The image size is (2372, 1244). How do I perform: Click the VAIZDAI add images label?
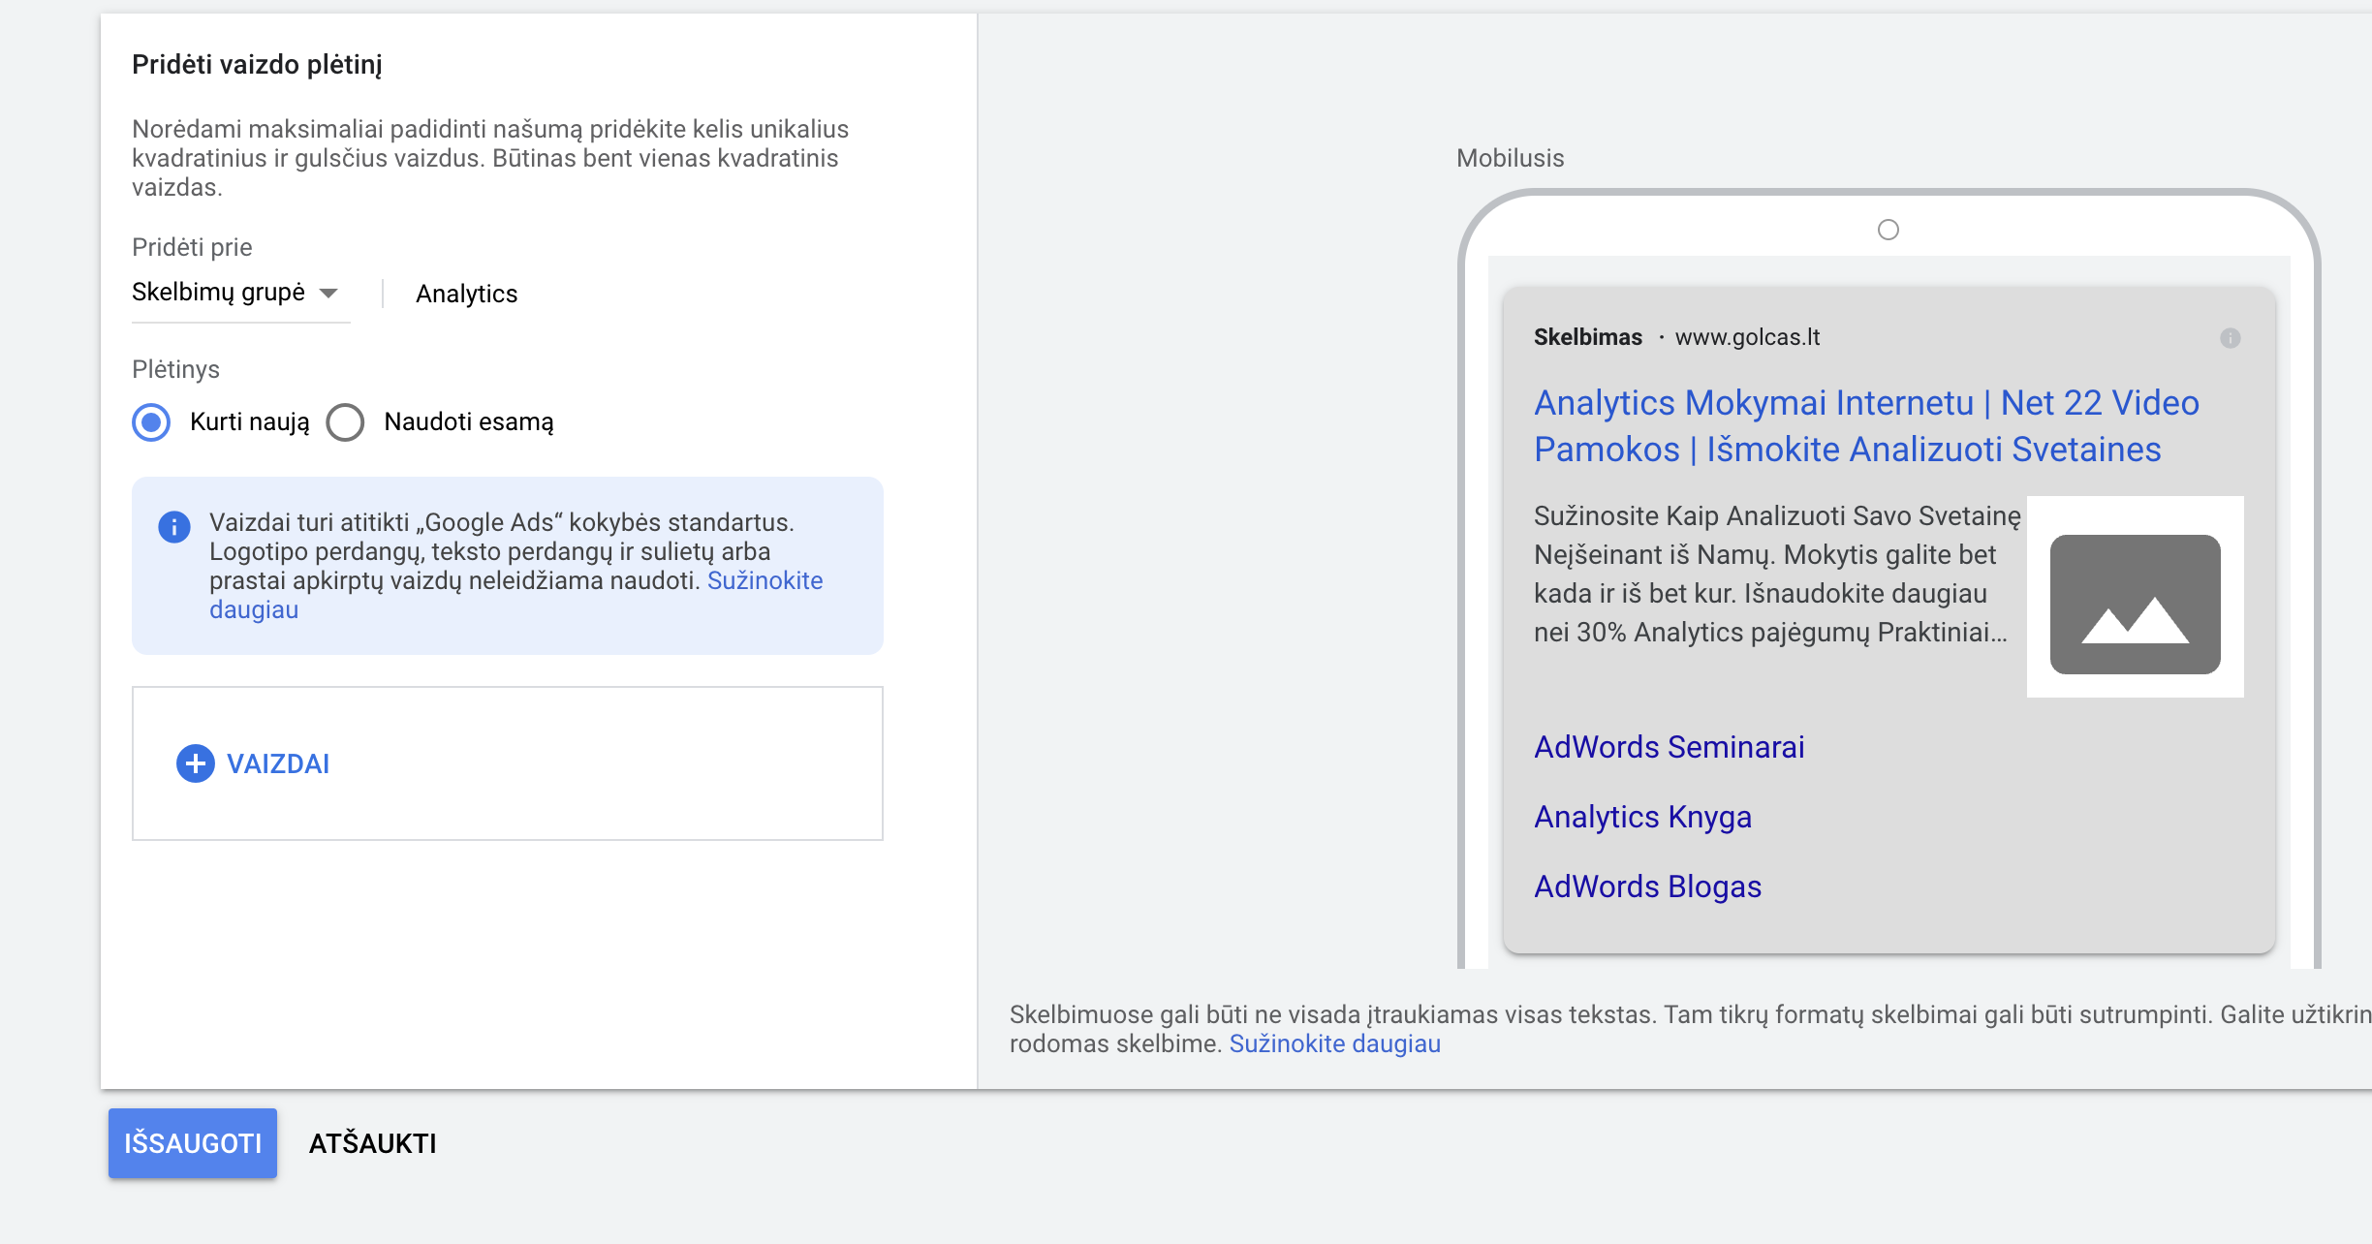pos(278,763)
